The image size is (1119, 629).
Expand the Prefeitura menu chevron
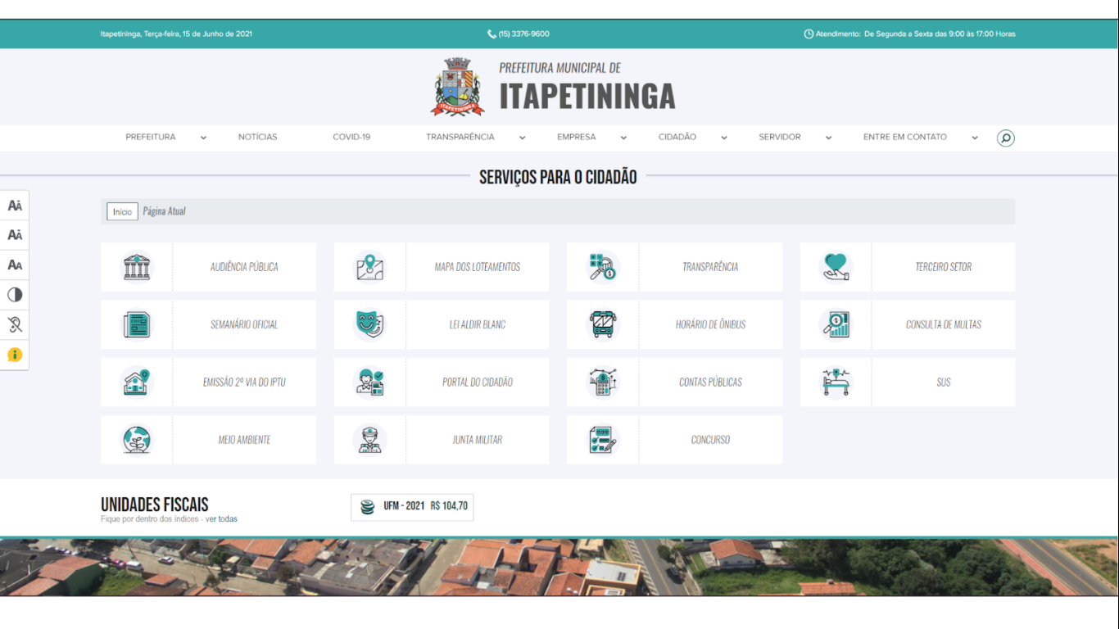(203, 138)
